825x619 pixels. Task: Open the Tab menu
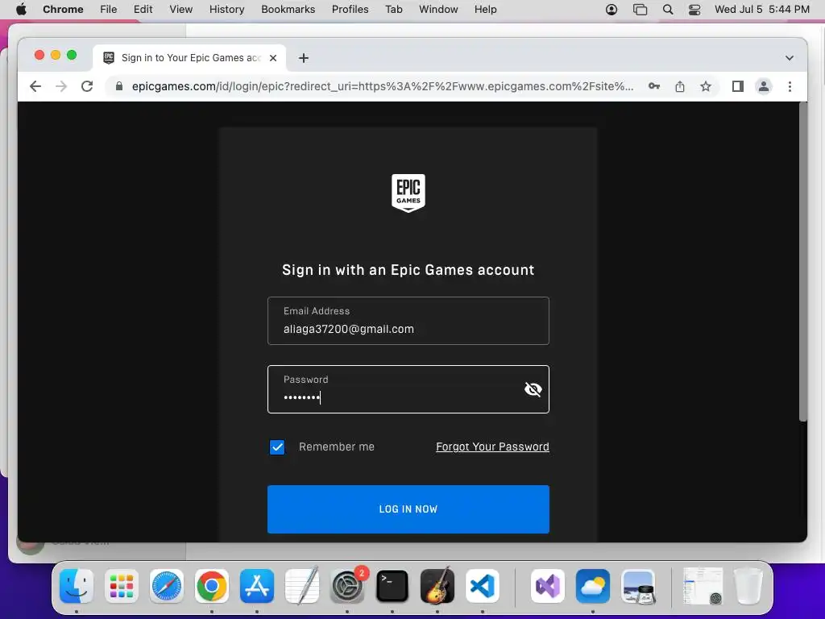(x=393, y=10)
